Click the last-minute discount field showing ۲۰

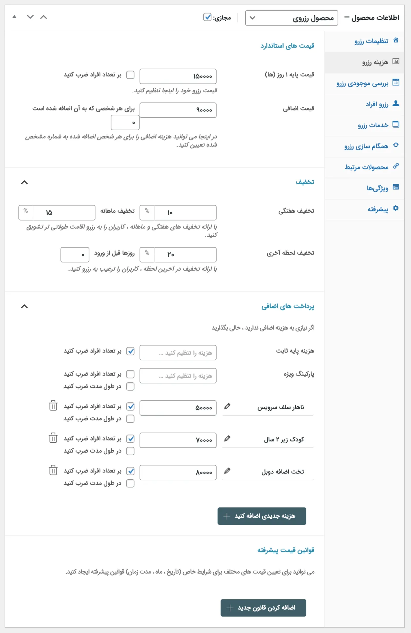185,255
